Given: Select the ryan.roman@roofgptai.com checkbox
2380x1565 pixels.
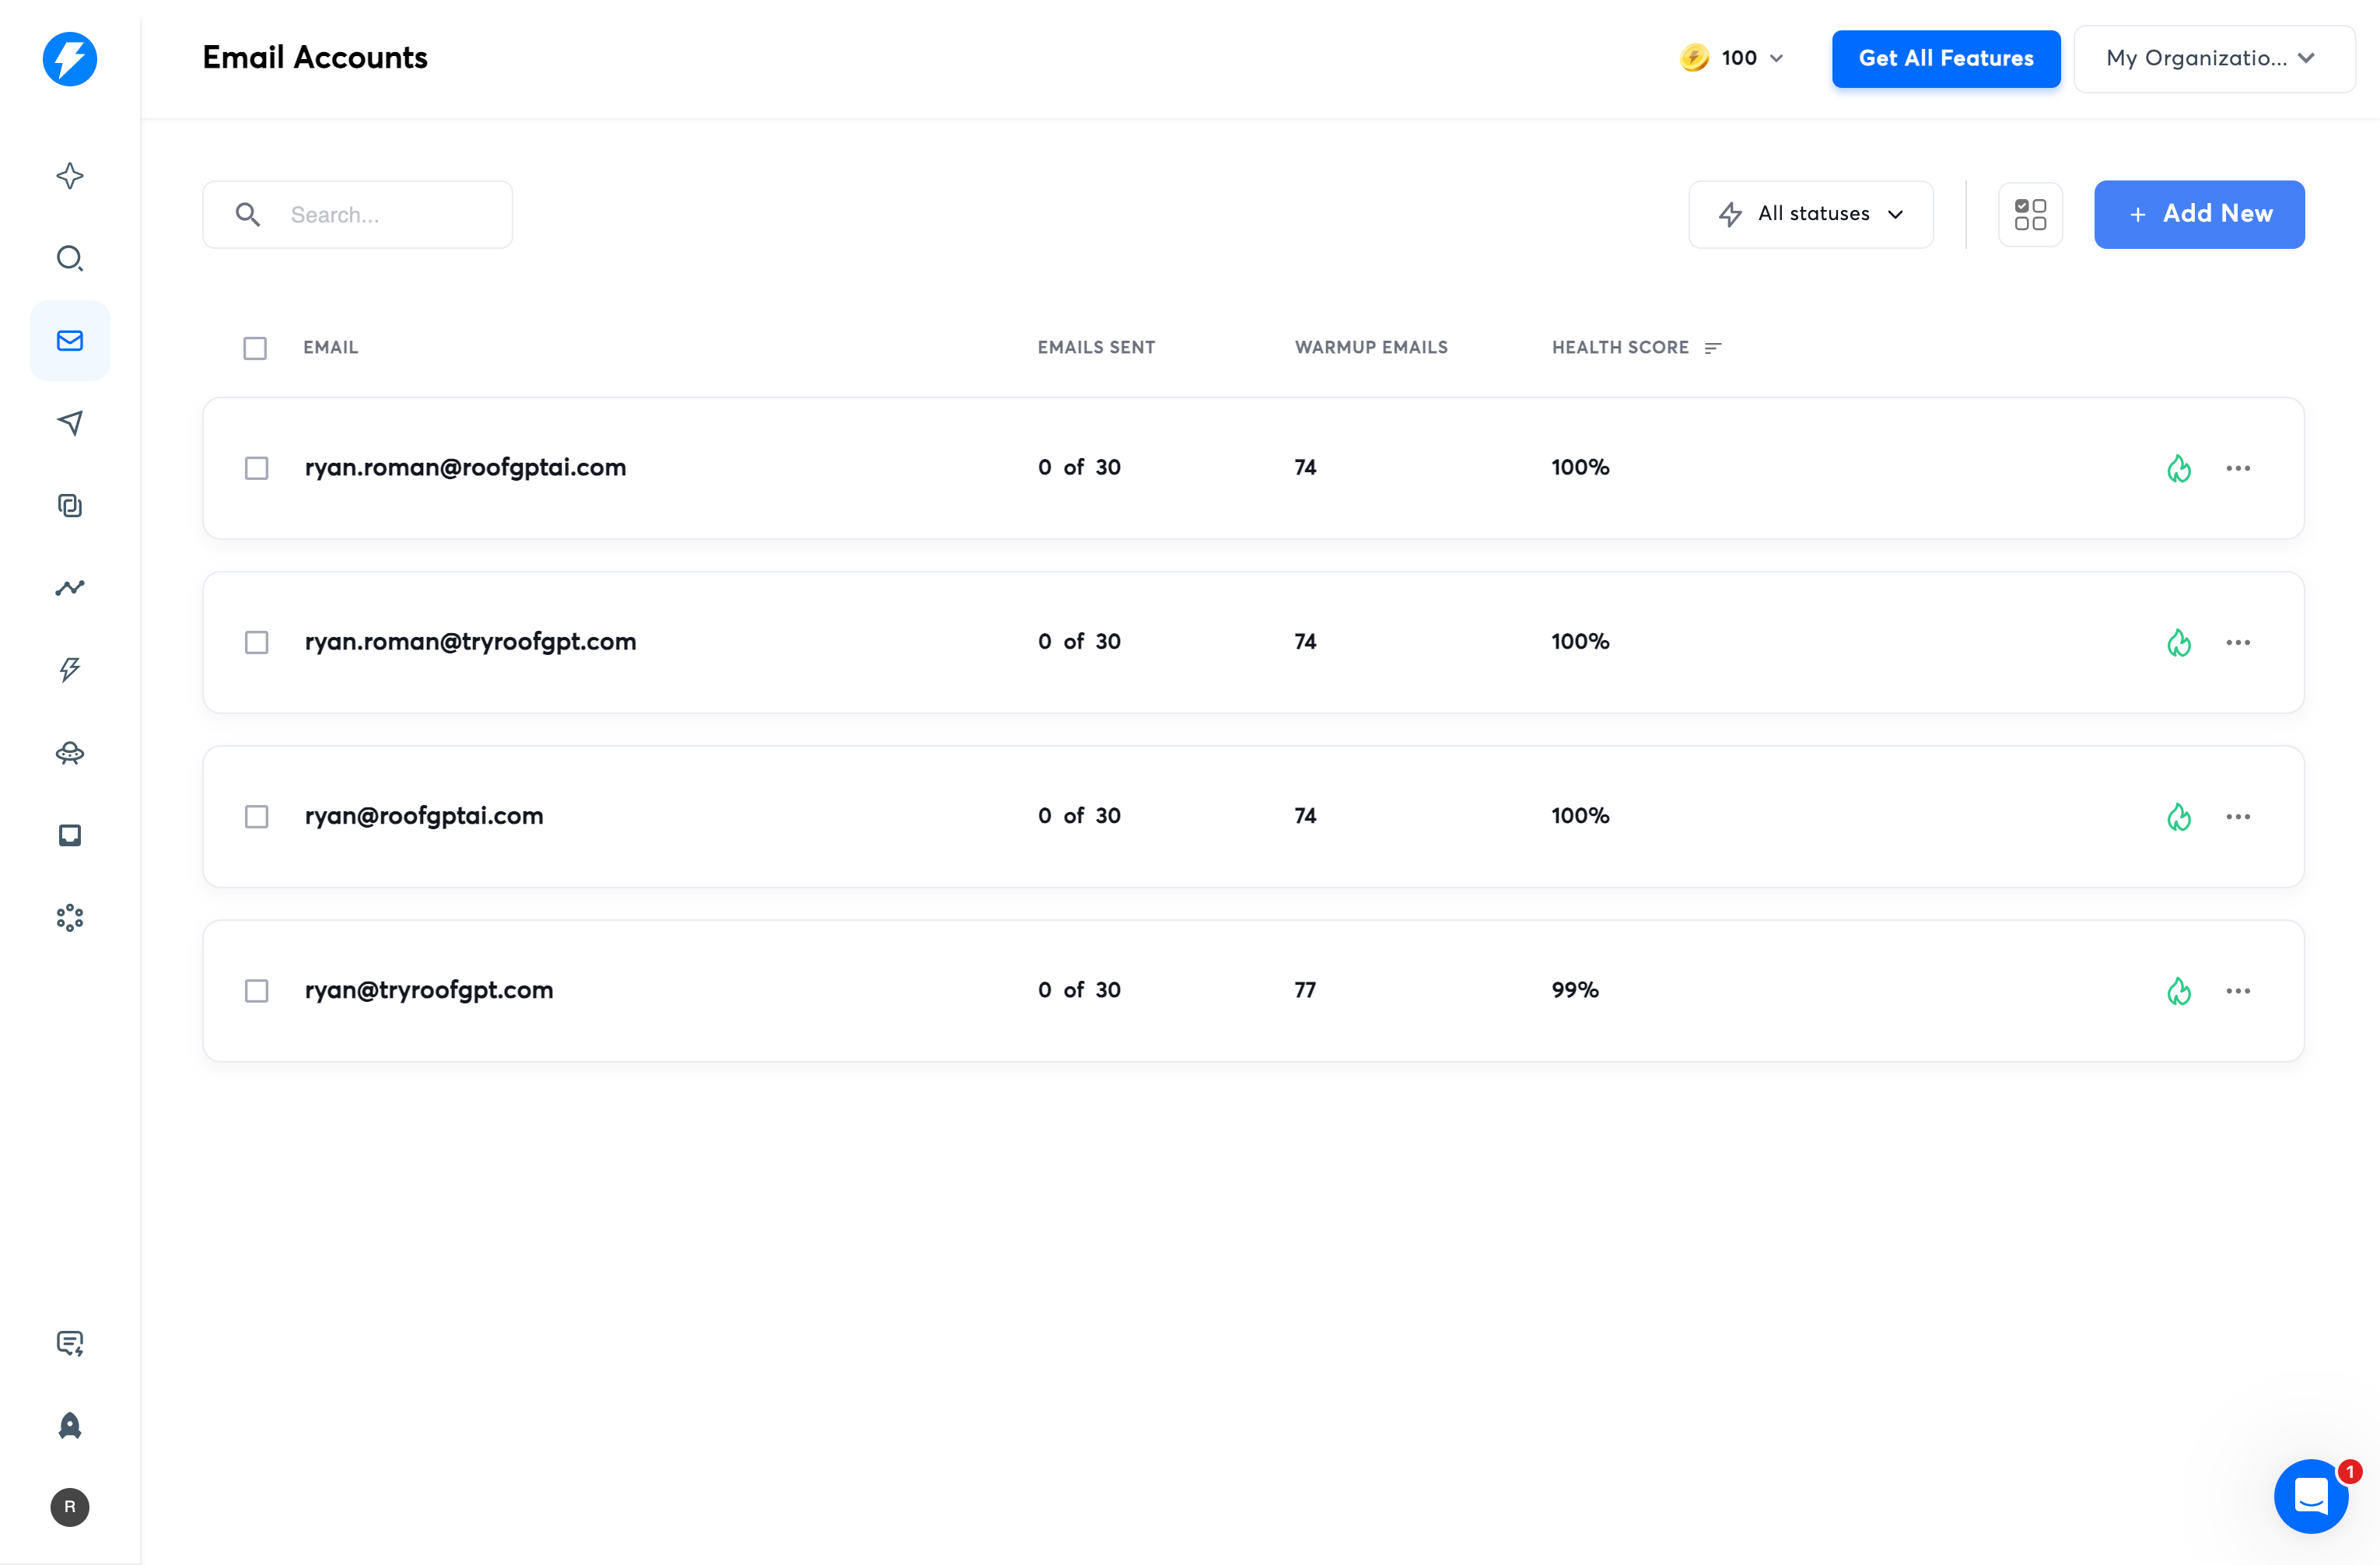Looking at the screenshot, I should pyautogui.click(x=257, y=468).
